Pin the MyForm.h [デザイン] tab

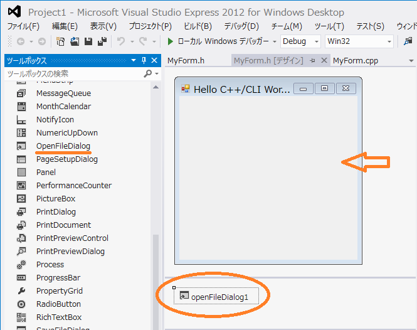tap(312, 61)
